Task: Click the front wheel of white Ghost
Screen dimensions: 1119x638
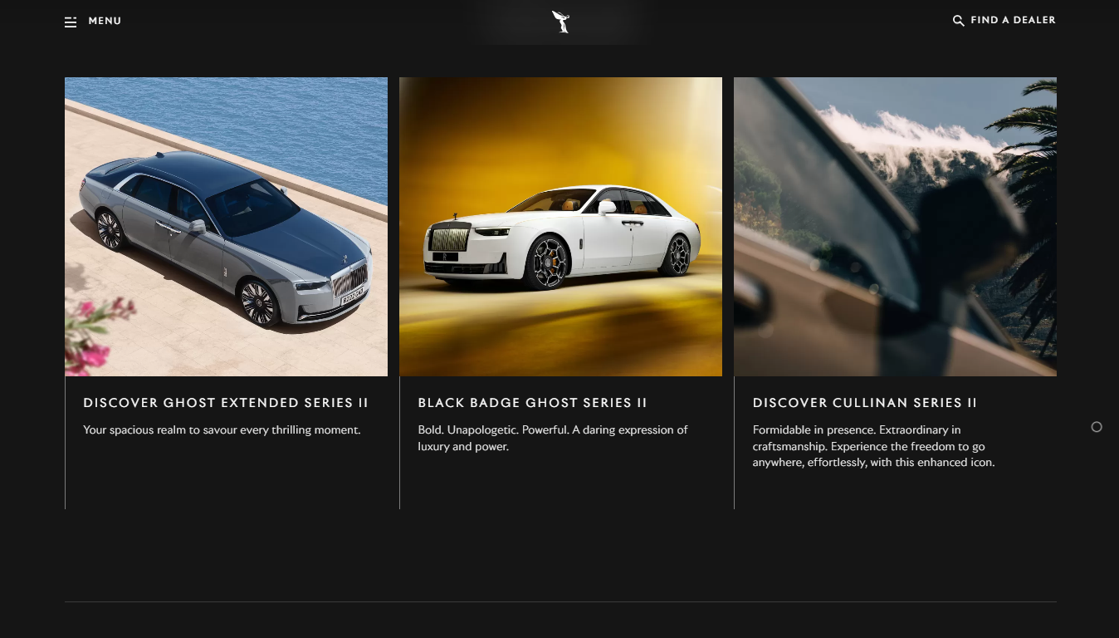Action: (x=549, y=262)
